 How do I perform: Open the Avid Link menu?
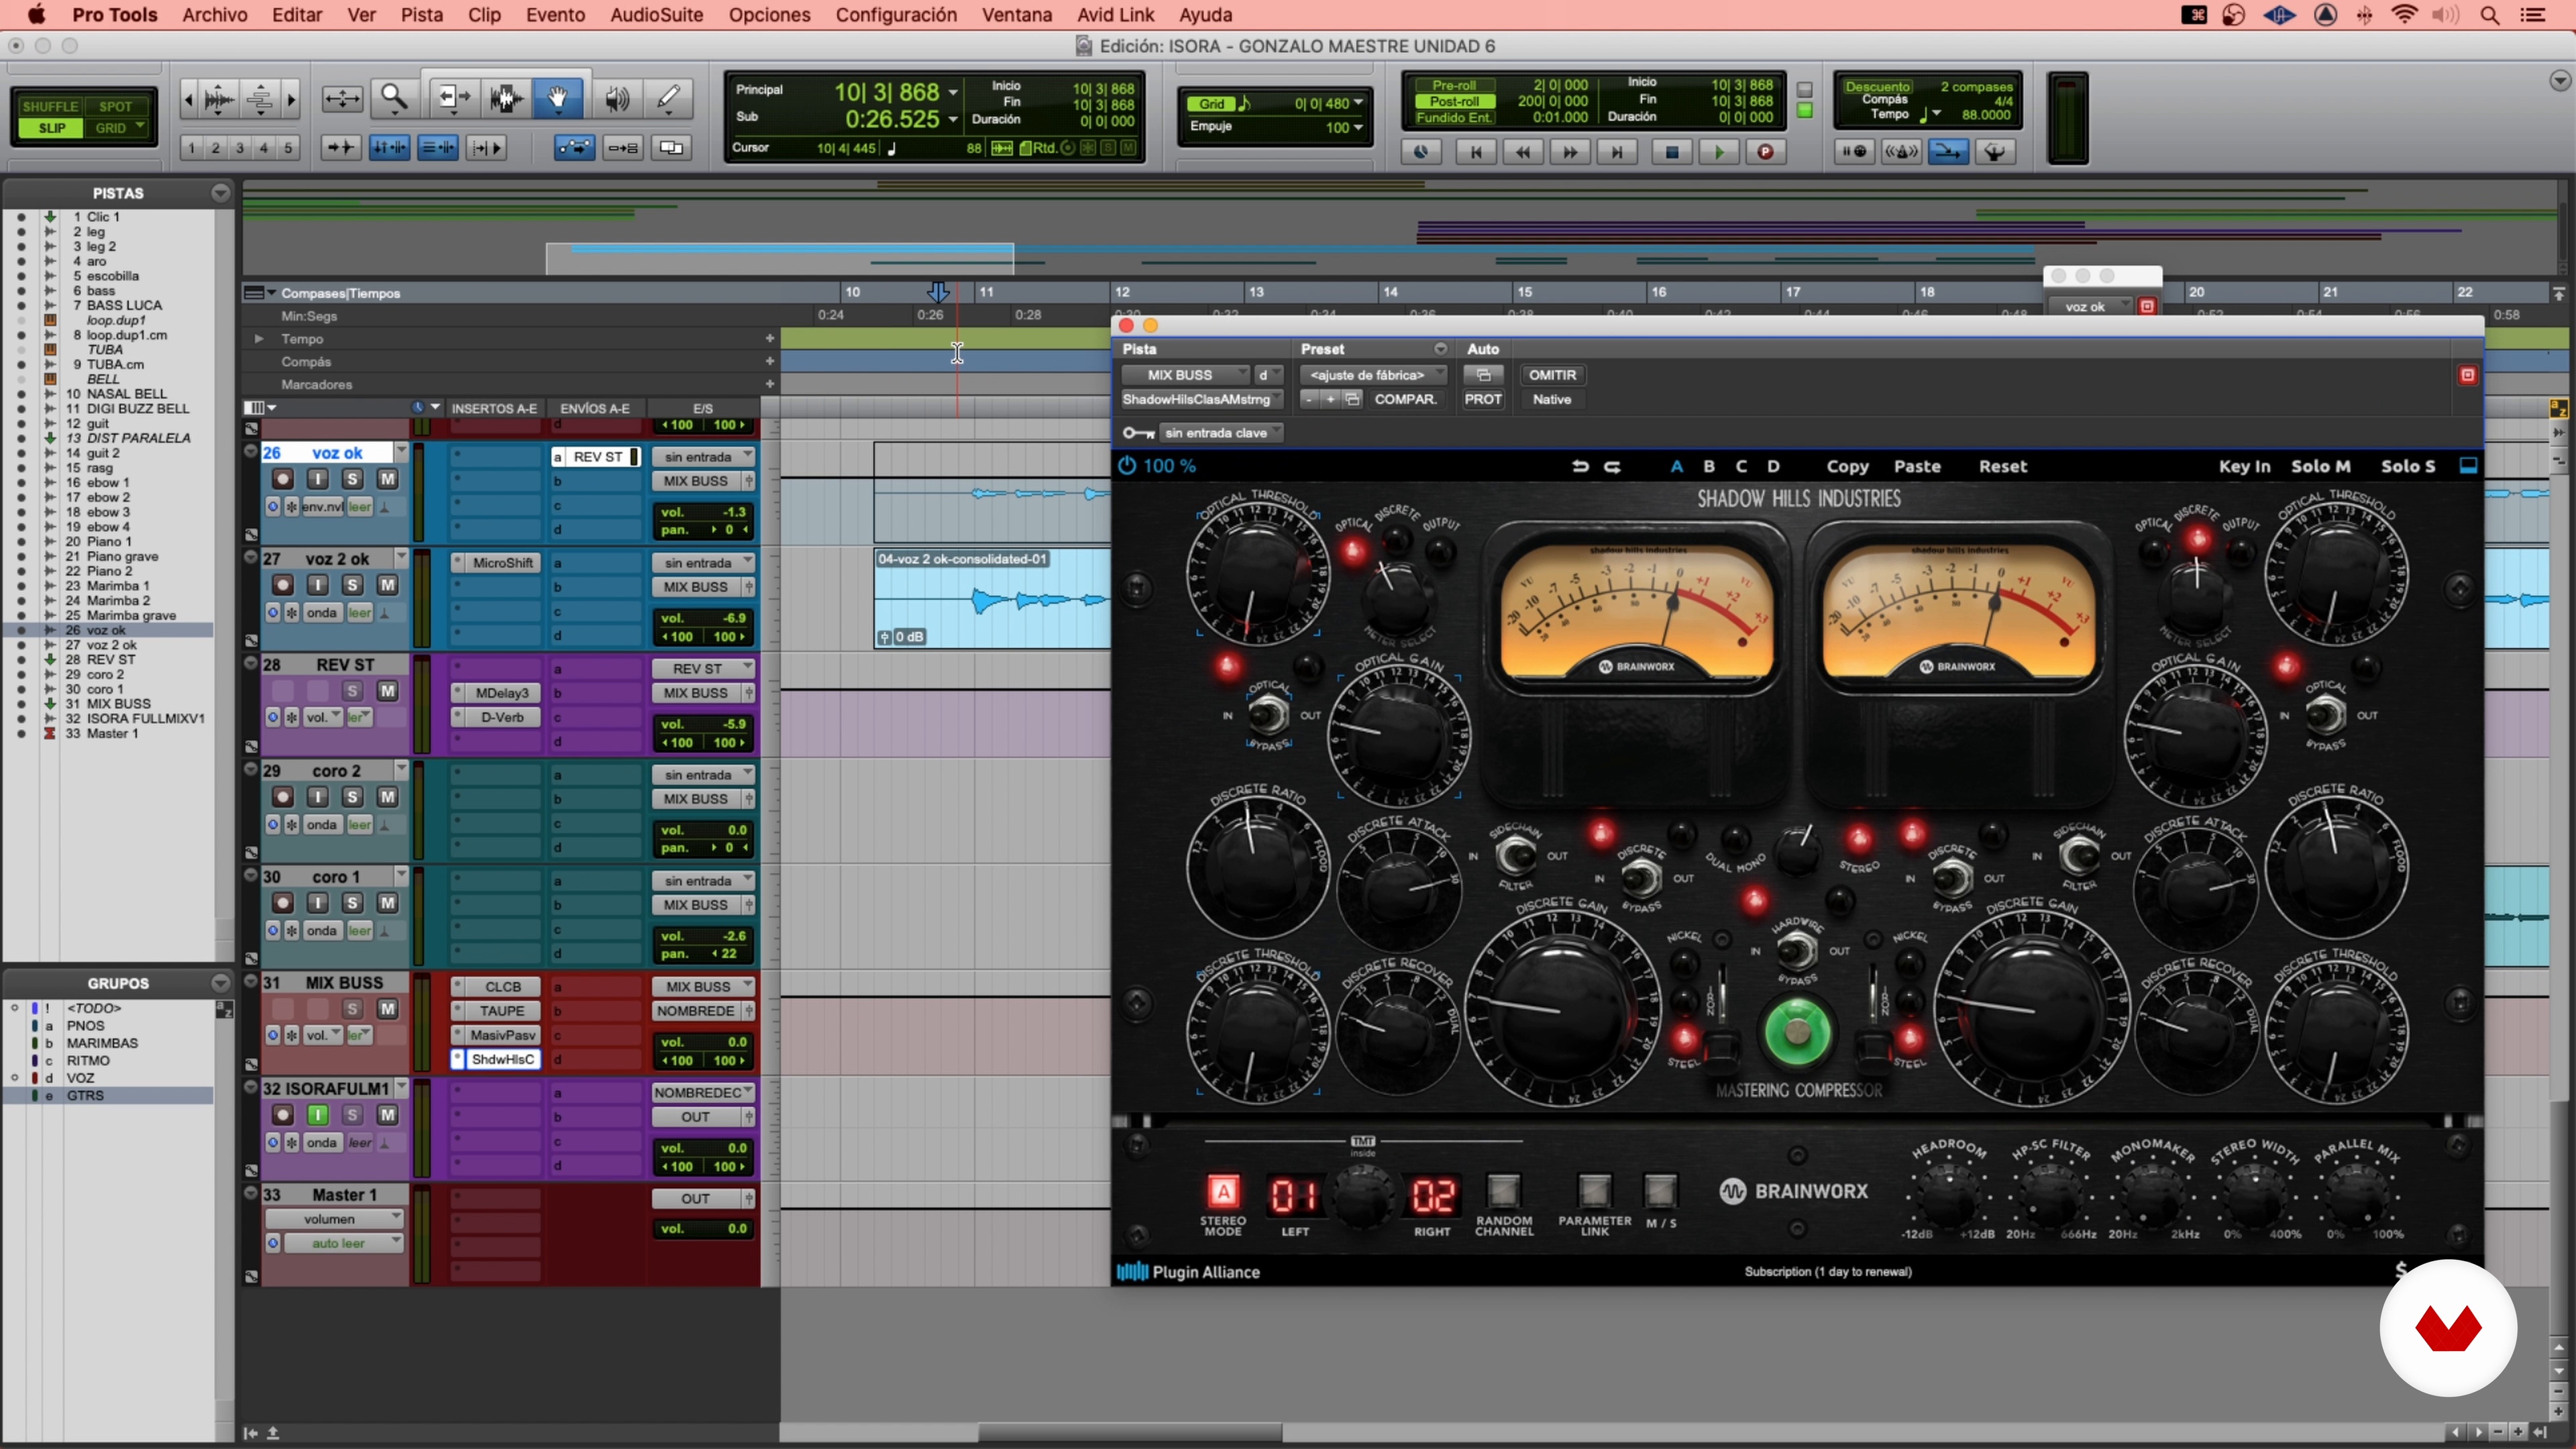pos(1115,15)
